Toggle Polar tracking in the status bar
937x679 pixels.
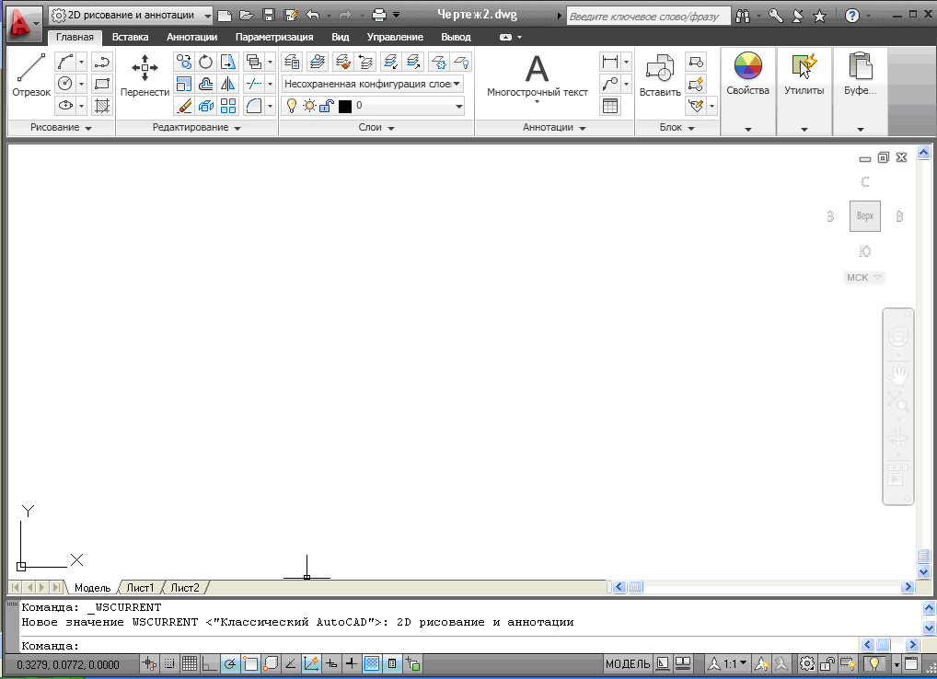229,663
